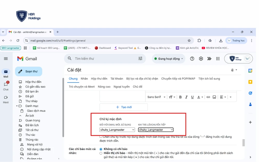Screen dimensions: 259x162
Task: Switch to the Nâng cao tab
Action: pyautogui.click(x=104, y=87)
